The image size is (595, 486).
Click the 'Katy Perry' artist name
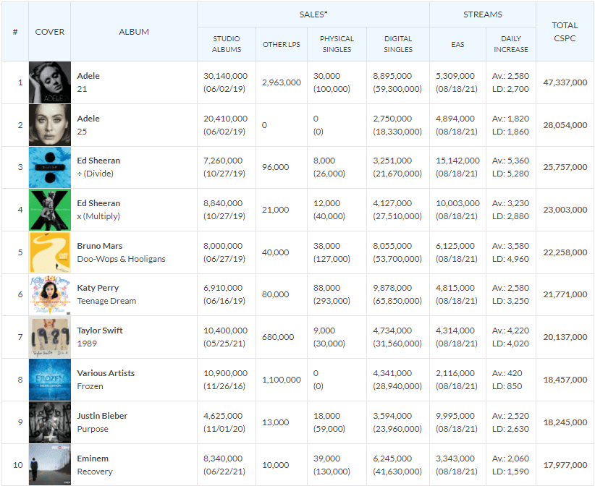98,288
